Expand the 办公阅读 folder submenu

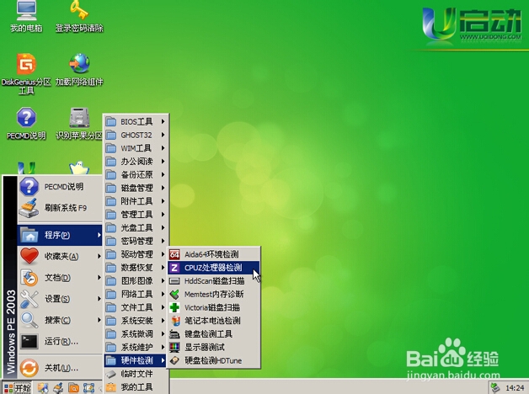[x=136, y=161]
